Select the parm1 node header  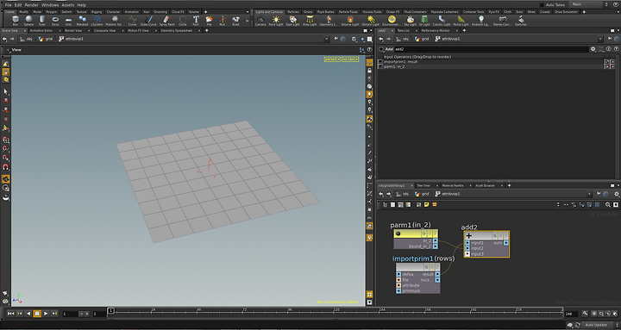416,233
